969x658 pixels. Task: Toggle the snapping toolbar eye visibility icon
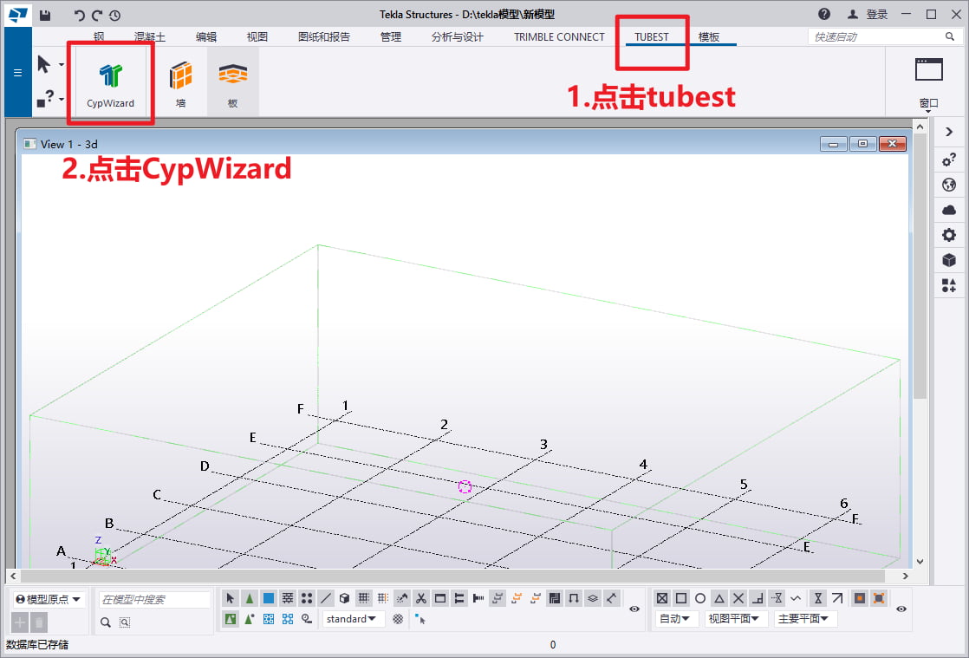pos(901,609)
